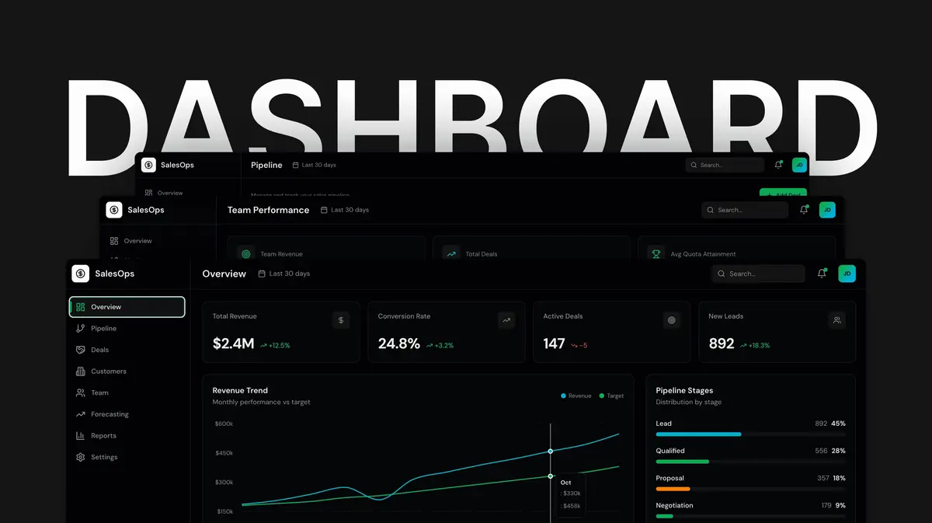
Task: Click the trend icon on Conversion Rate card
Action: coord(506,319)
